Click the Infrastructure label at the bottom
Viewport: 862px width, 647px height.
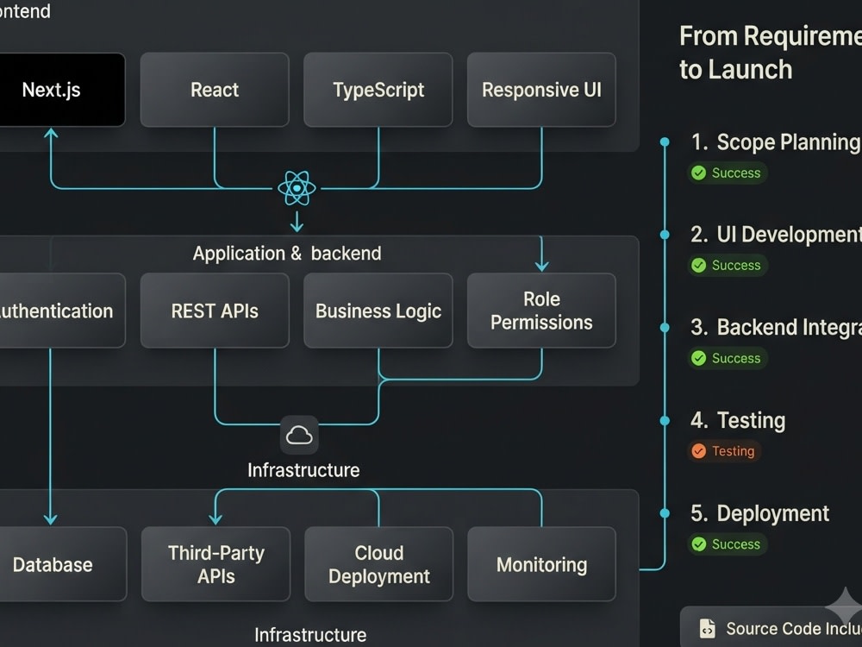(310, 635)
